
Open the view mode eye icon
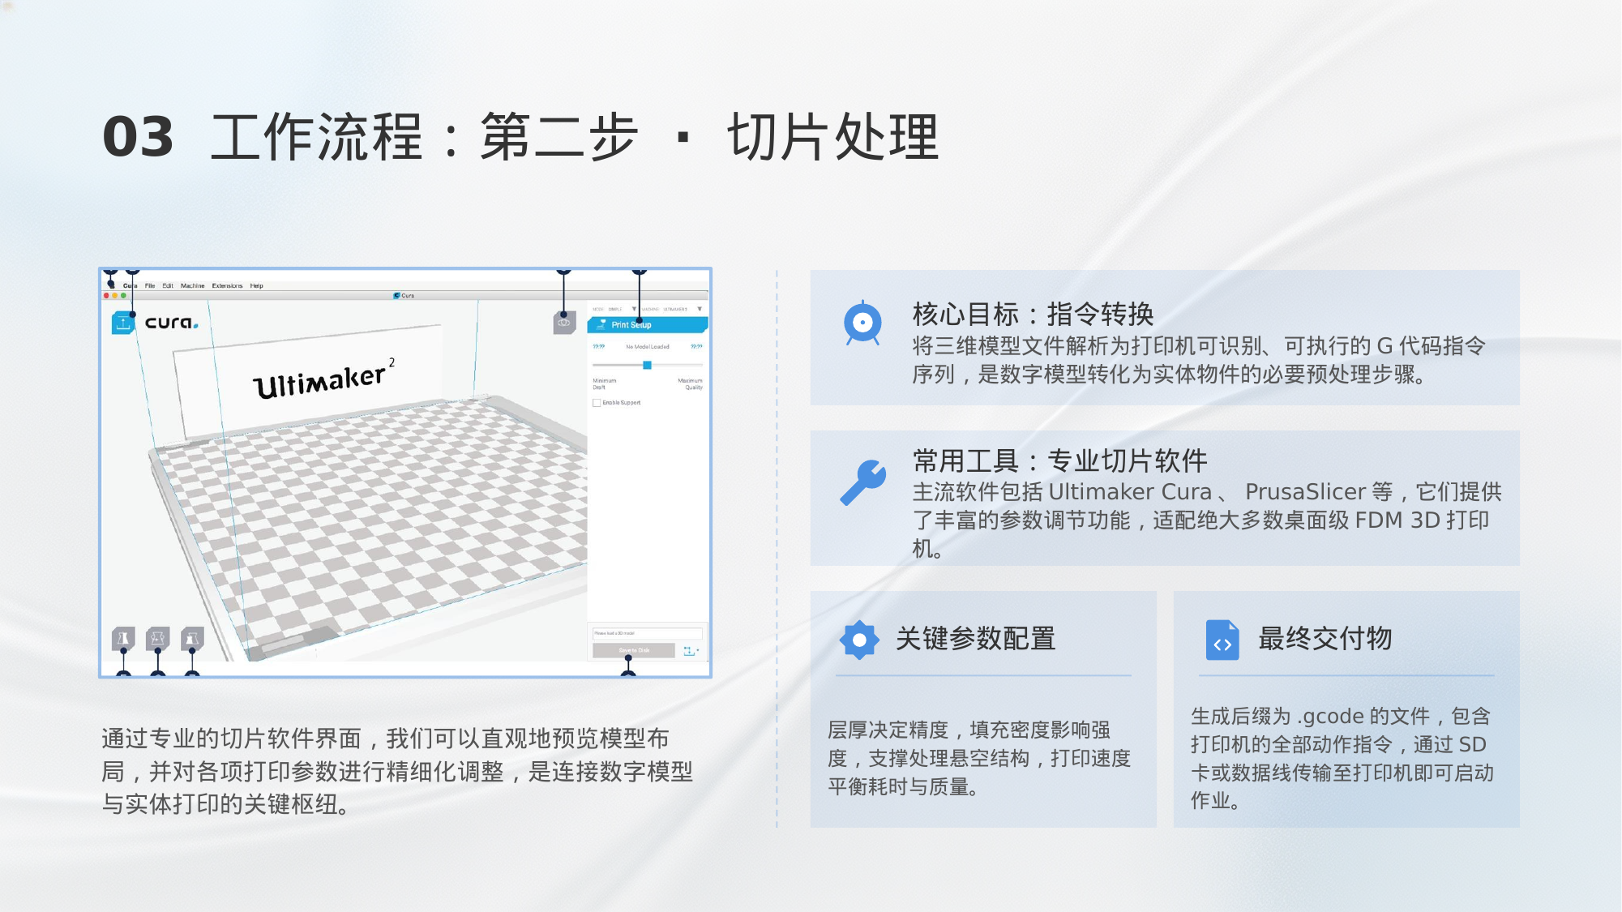[564, 323]
